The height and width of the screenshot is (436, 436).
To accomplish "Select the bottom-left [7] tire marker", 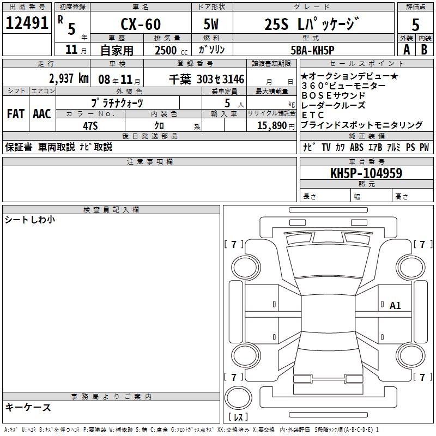I will tap(234, 377).
